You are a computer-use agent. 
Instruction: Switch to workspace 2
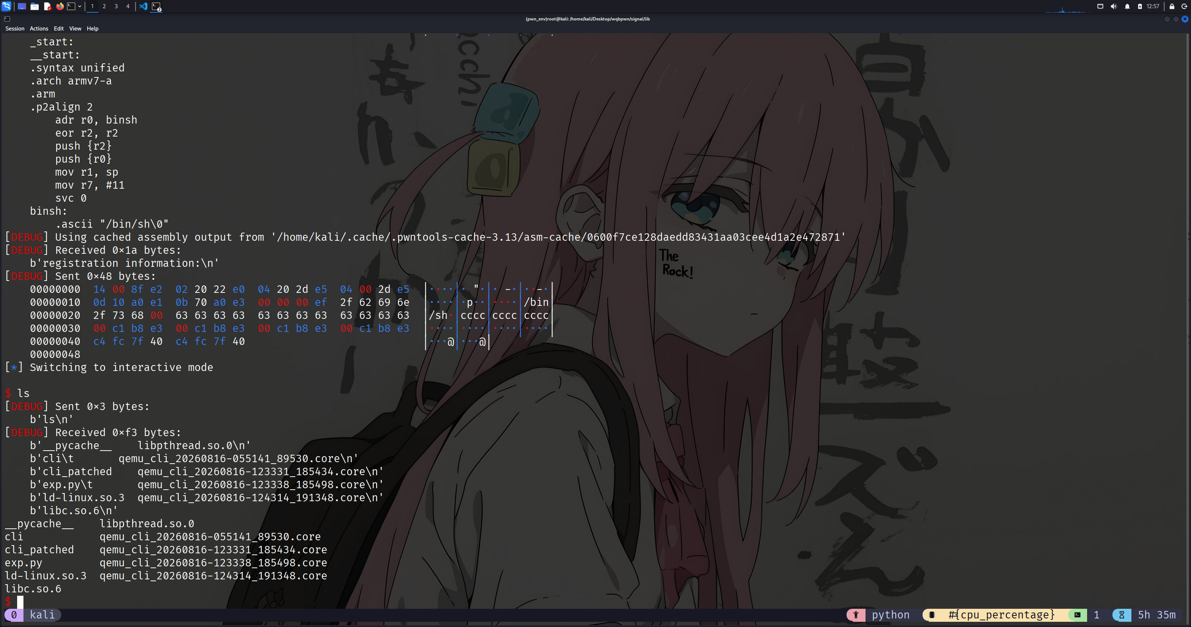(104, 6)
